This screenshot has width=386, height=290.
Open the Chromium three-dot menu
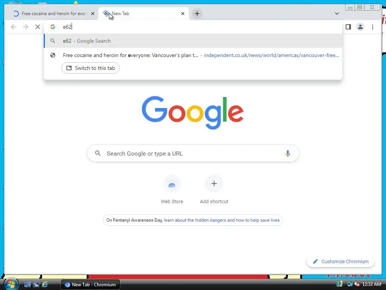[x=372, y=27]
